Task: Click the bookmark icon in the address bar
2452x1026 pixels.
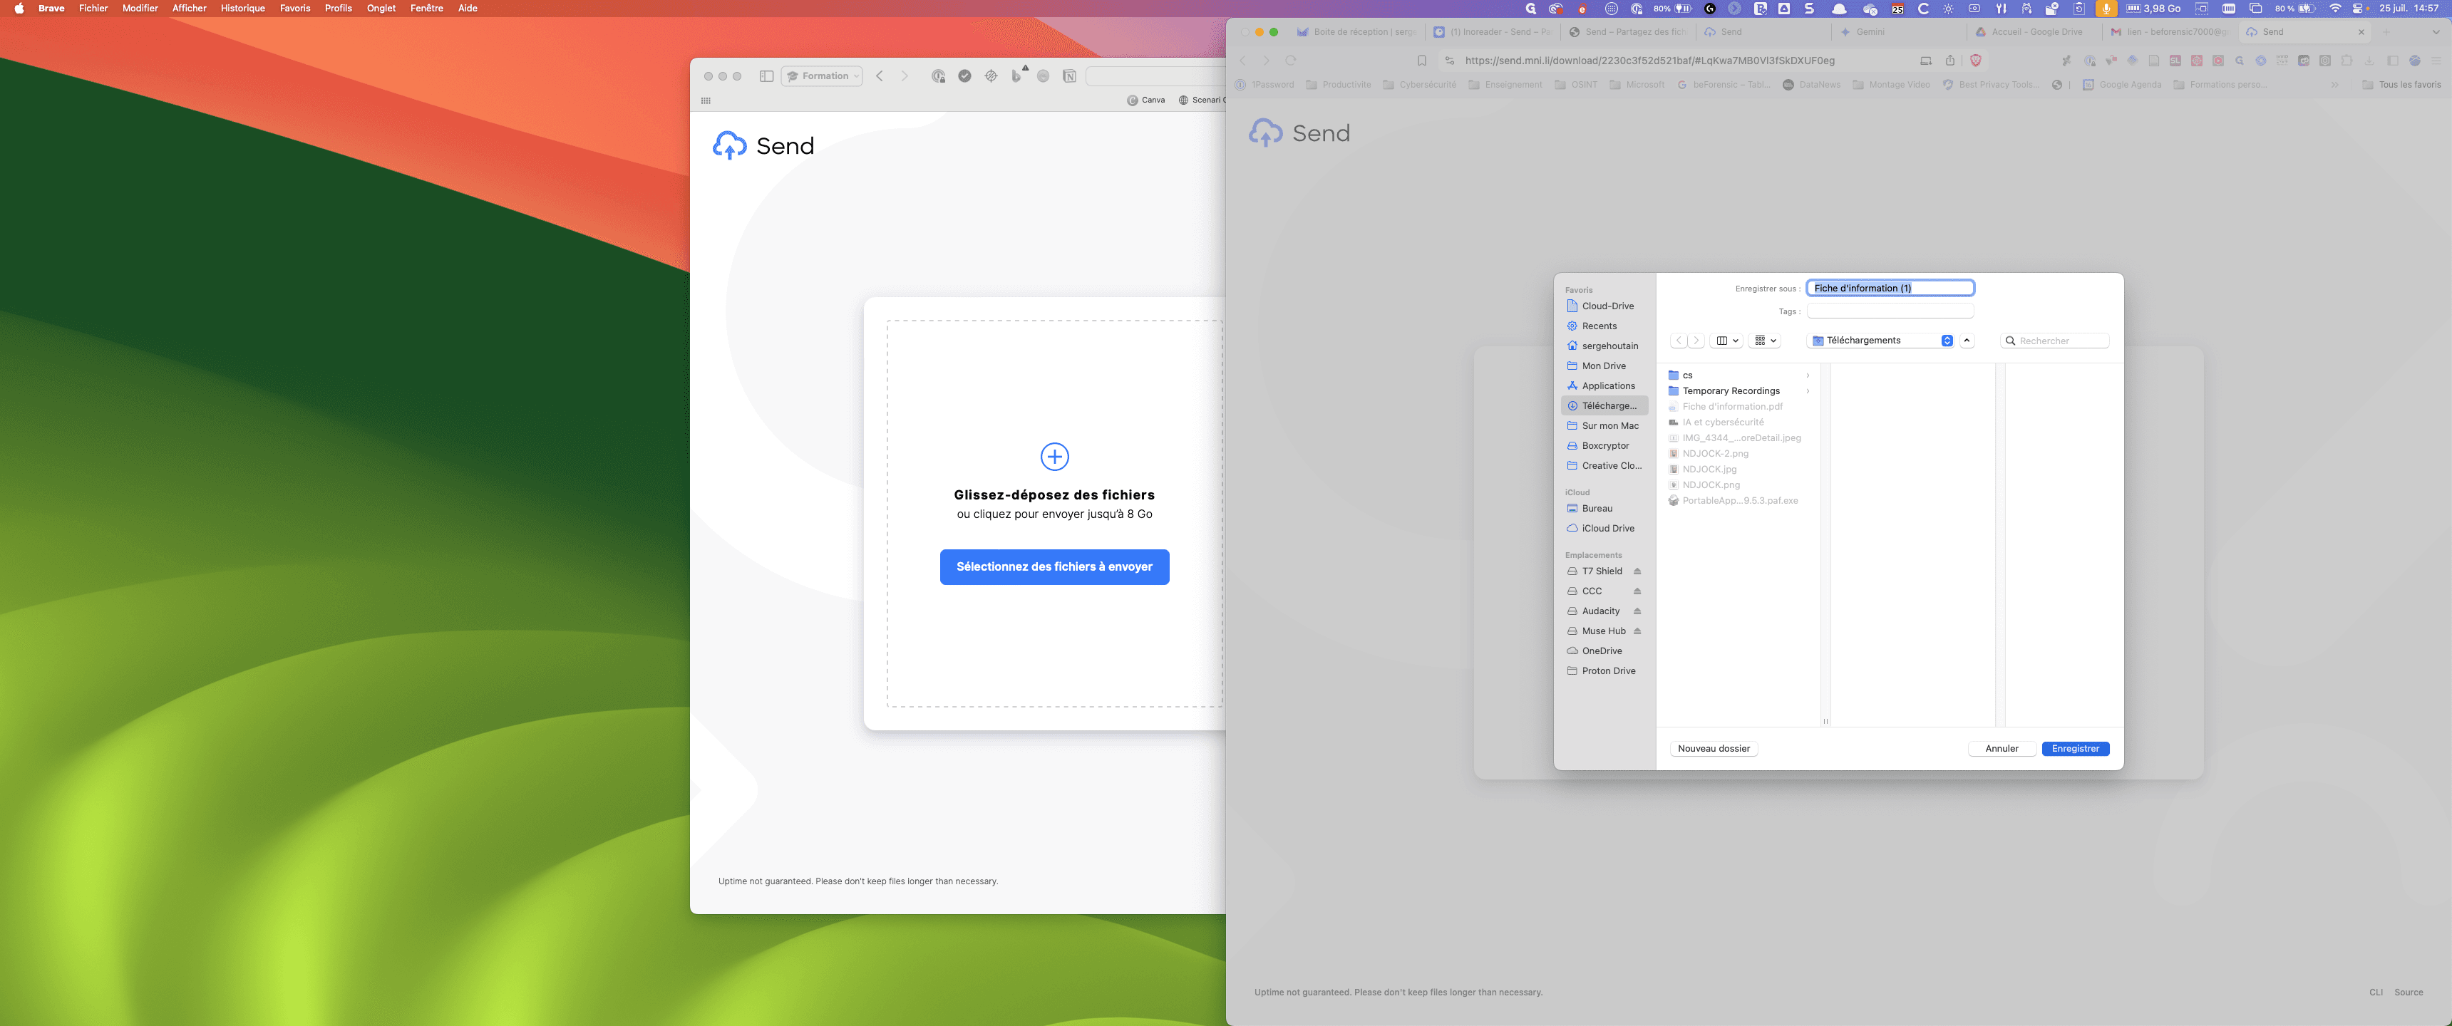Action: (1421, 60)
